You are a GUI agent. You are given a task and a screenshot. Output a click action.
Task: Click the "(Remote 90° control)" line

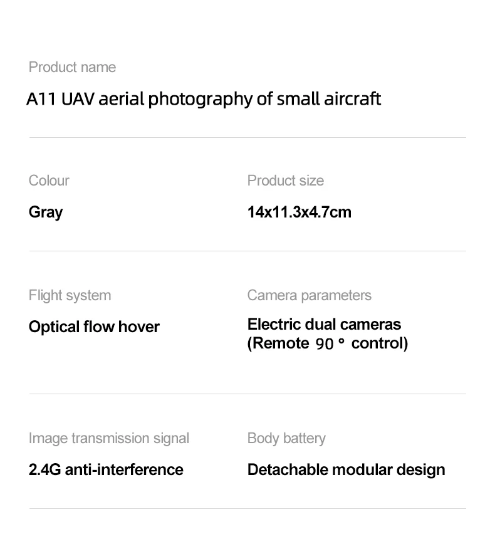pos(327,343)
